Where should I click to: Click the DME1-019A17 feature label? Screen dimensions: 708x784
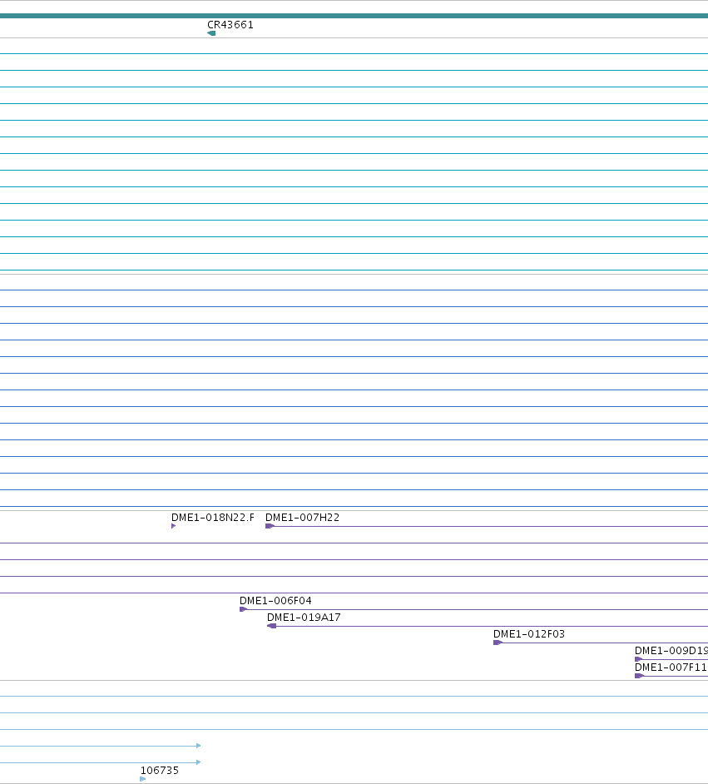pos(304,618)
